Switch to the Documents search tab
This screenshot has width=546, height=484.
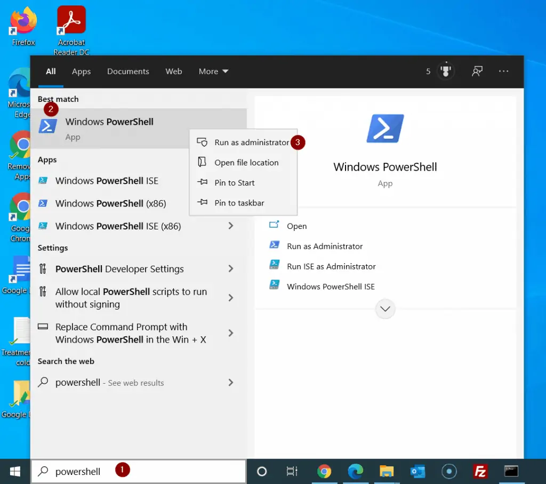(x=128, y=71)
